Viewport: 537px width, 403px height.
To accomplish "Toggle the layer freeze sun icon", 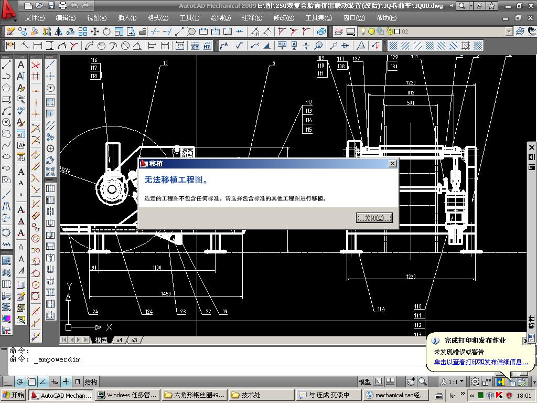I will pyautogui.click(x=372, y=31).
